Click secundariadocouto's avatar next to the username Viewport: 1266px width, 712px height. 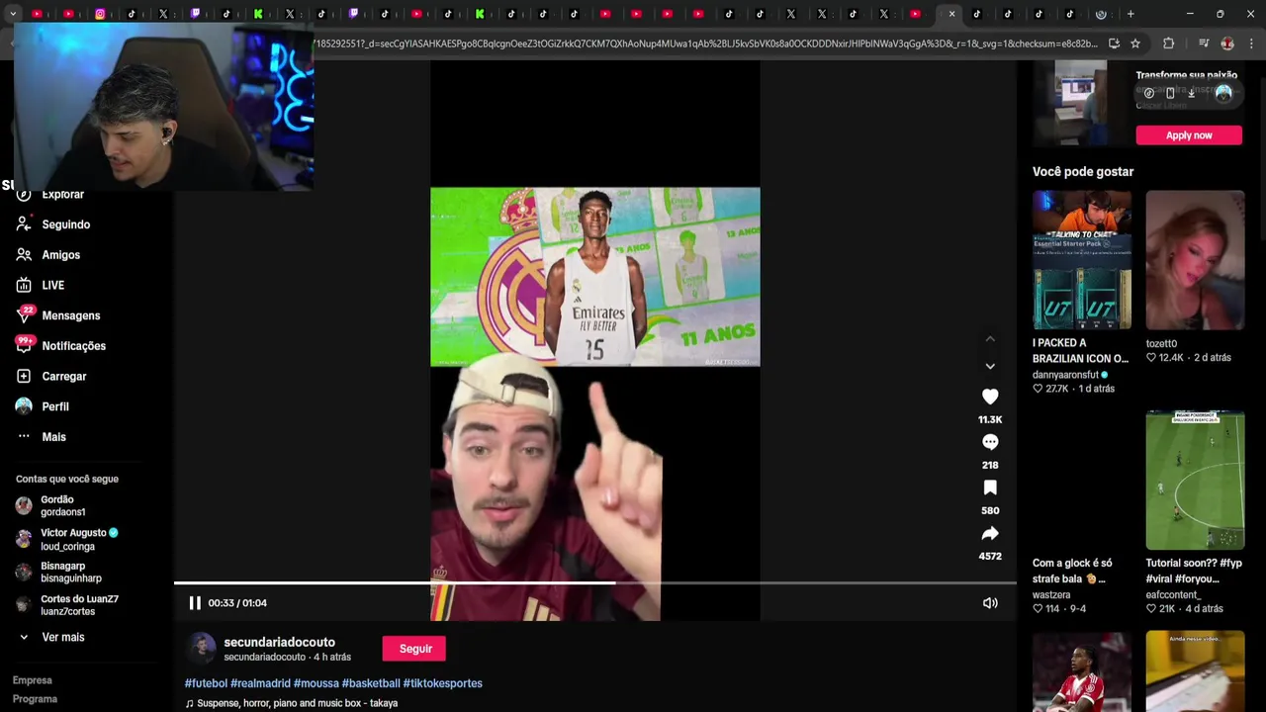coord(202,648)
